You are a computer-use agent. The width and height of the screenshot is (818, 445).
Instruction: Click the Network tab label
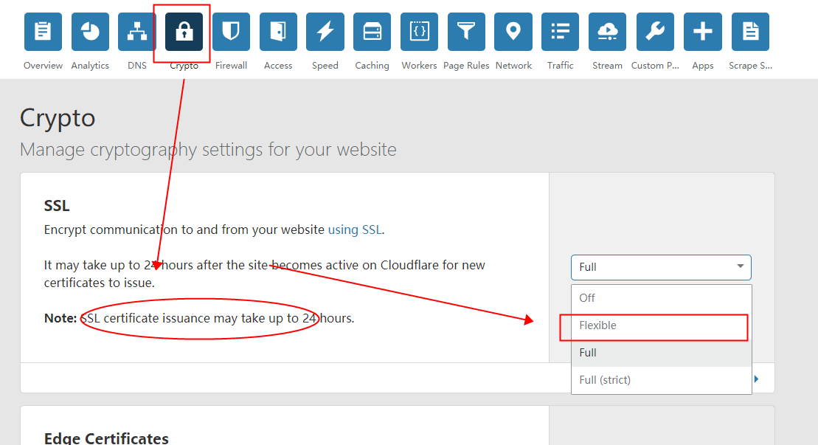pyautogui.click(x=513, y=65)
